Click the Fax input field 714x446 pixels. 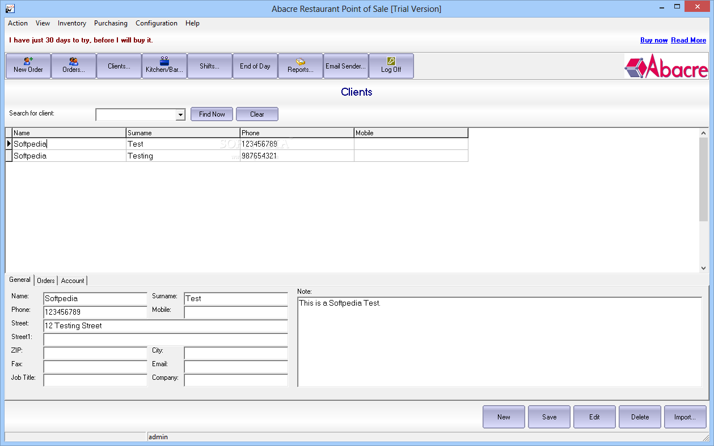(95, 367)
